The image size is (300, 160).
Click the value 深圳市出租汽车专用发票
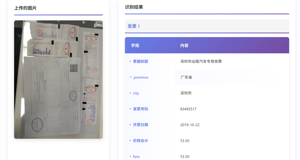tap(201, 61)
